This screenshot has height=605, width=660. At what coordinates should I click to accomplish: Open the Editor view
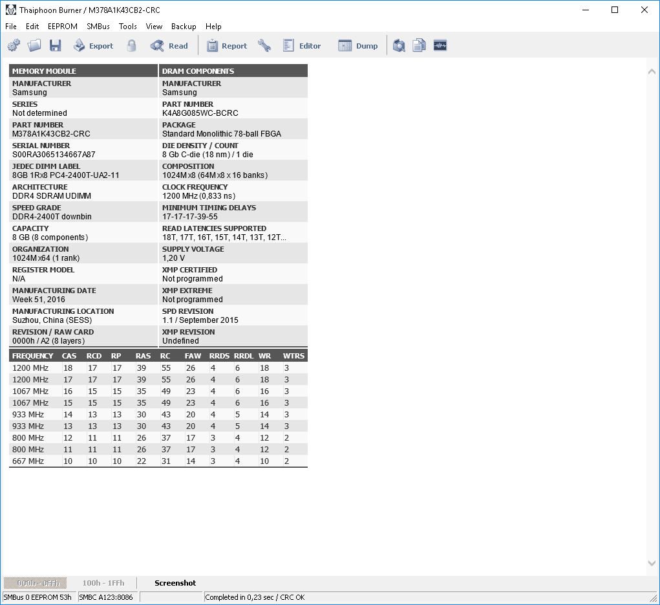point(302,45)
